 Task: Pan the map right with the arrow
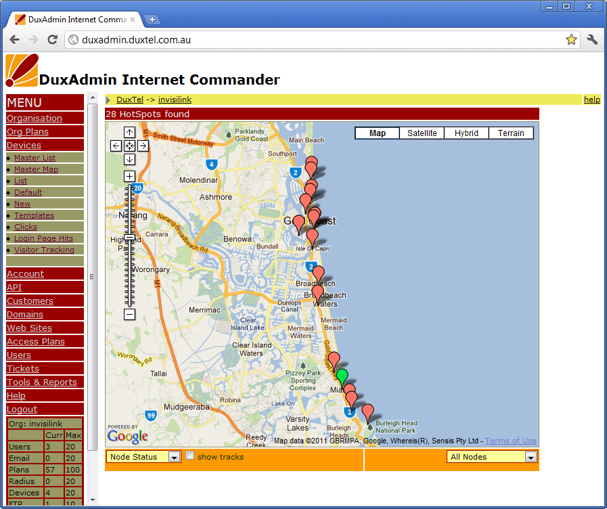pyautogui.click(x=143, y=146)
